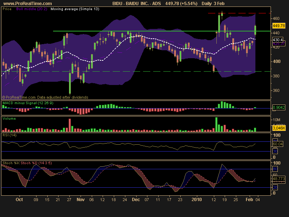289x217 pixels.
Task: Click the 360 price axis label
Action: 276,90
